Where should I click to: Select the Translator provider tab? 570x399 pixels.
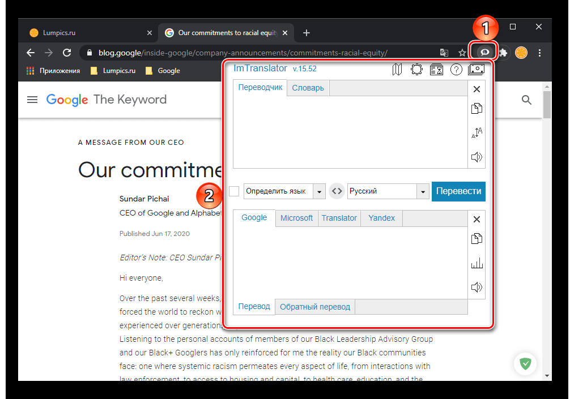(339, 218)
